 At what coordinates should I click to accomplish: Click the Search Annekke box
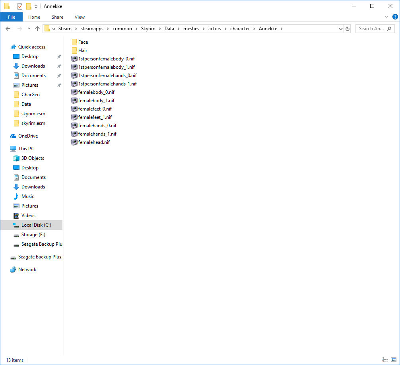coord(375,29)
